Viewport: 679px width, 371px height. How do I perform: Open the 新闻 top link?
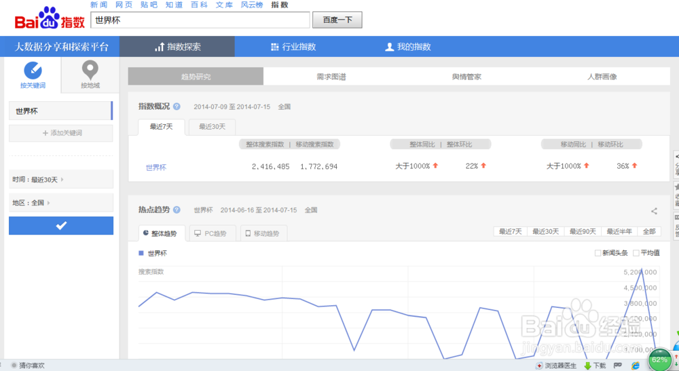coord(98,5)
